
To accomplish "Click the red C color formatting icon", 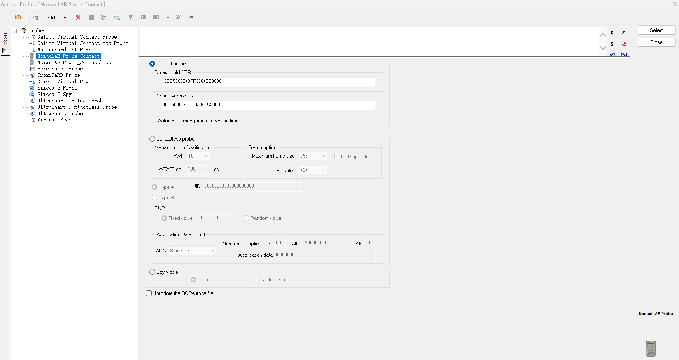I will click(624, 44).
